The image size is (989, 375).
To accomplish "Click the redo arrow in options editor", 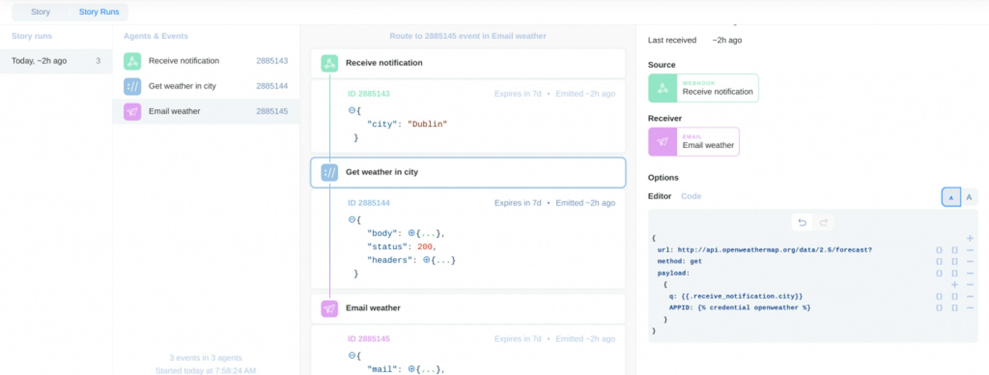I will click(x=823, y=223).
